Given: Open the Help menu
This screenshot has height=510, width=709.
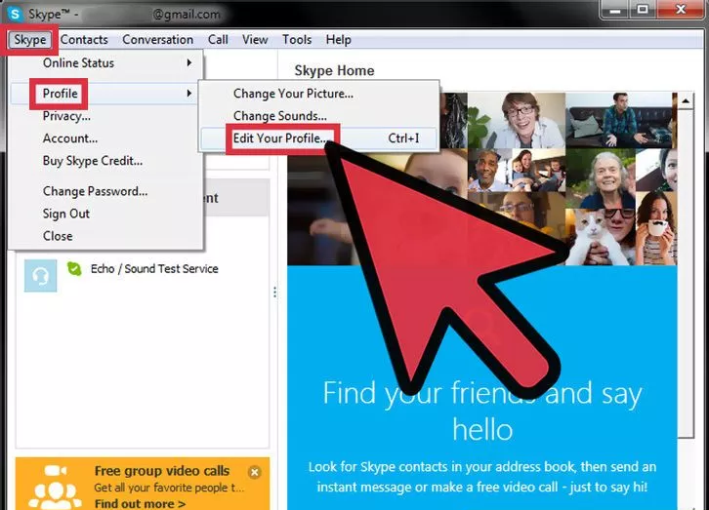Looking at the screenshot, I should [339, 40].
